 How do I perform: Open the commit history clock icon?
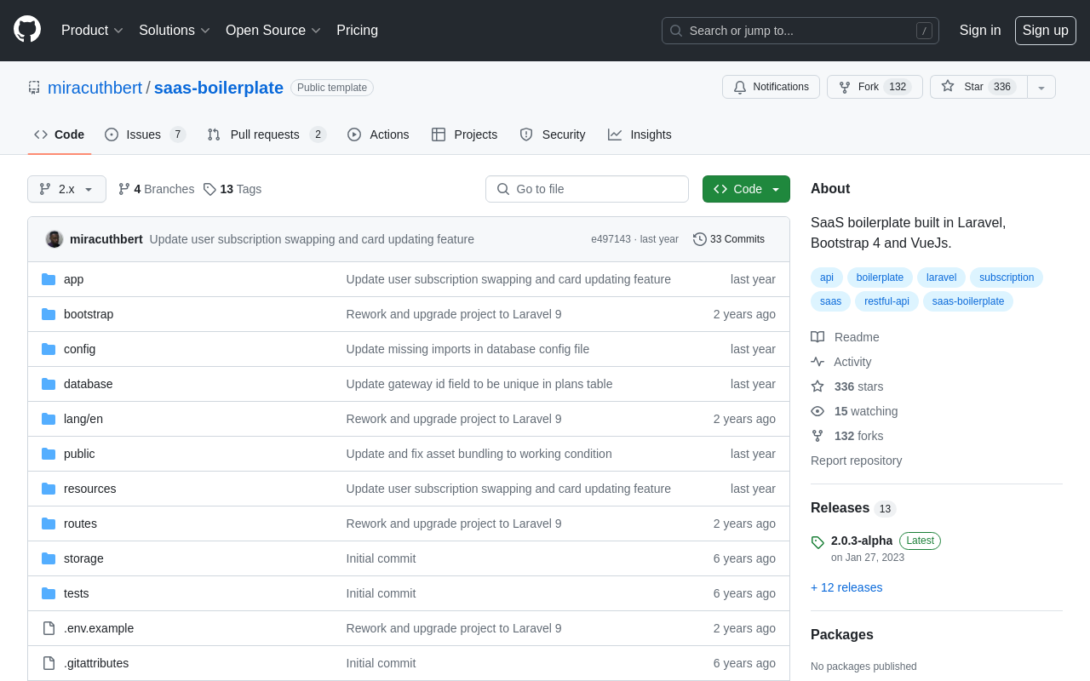[700, 239]
